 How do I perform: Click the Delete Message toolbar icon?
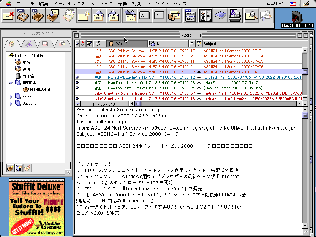click(x=8, y=16)
